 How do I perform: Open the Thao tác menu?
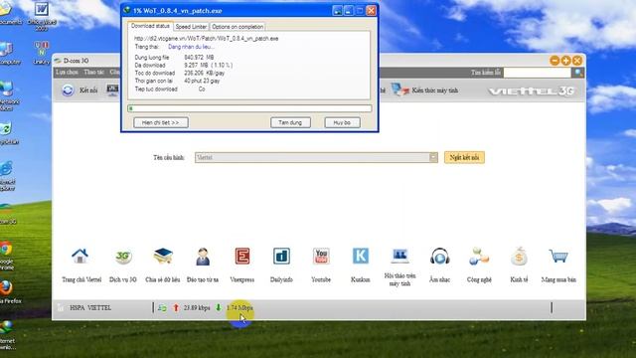(93, 73)
